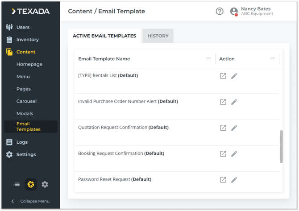
Task: Click Nancy Bates user avatar icon
Action: (x=234, y=12)
